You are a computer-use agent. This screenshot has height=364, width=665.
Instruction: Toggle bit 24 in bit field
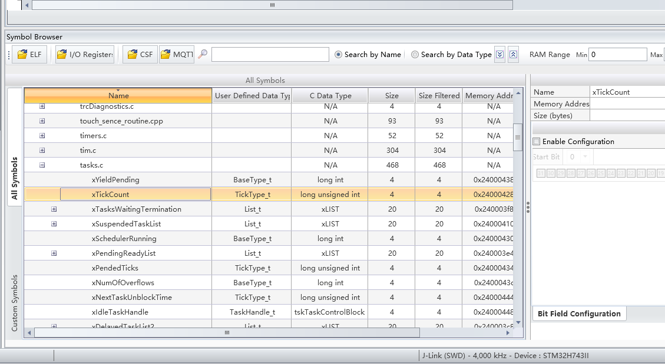point(611,173)
